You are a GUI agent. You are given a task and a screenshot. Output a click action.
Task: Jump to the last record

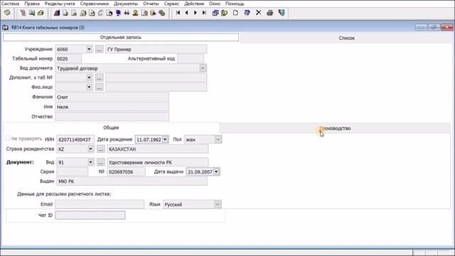point(204,13)
